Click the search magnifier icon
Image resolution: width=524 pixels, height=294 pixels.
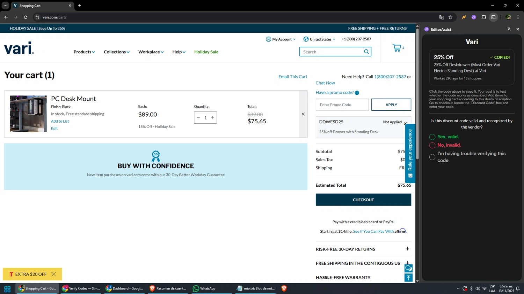[366, 52]
